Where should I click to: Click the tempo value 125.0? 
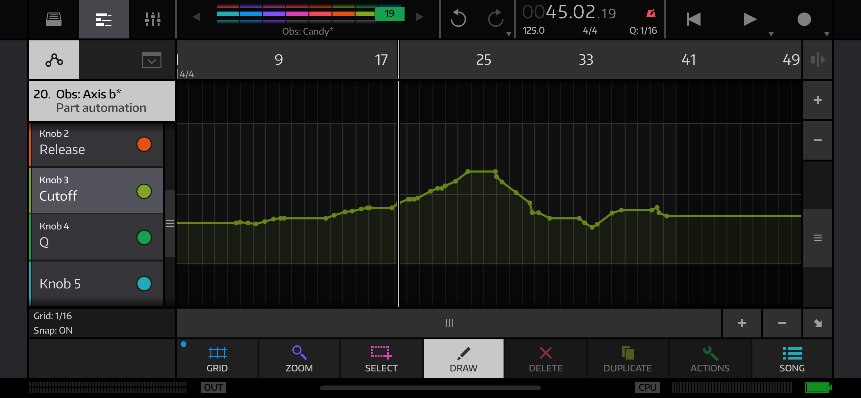pyautogui.click(x=533, y=30)
